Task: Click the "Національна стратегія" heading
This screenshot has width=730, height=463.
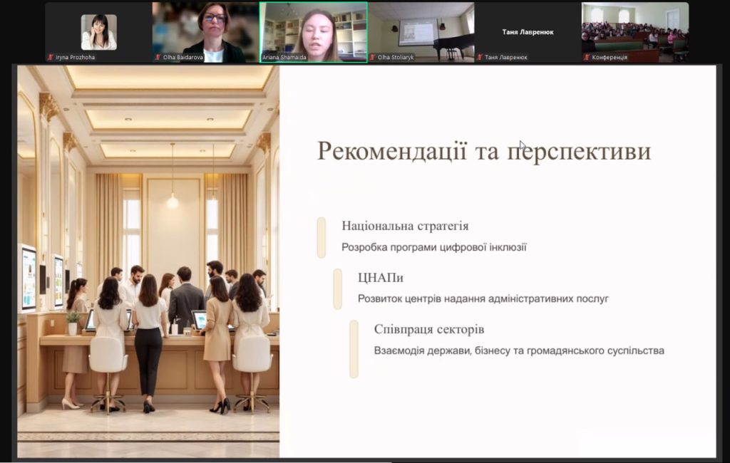Action: [x=405, y=226]
